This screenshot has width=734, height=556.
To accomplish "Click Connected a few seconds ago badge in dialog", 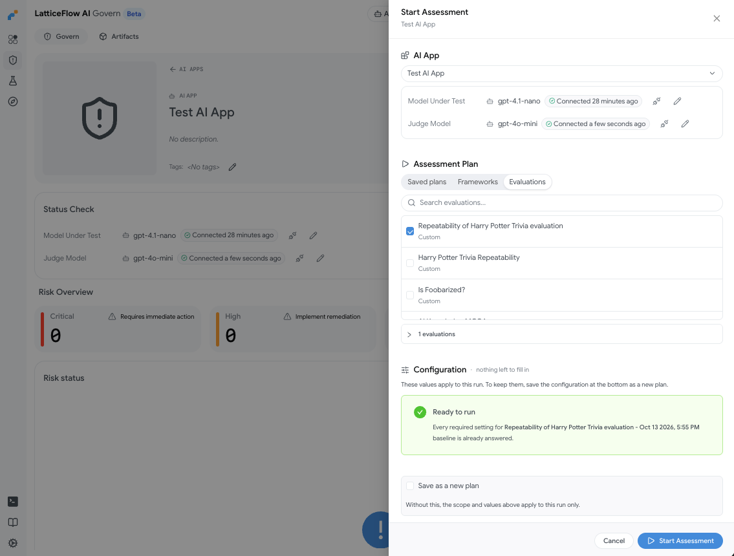I will [596, 124].
